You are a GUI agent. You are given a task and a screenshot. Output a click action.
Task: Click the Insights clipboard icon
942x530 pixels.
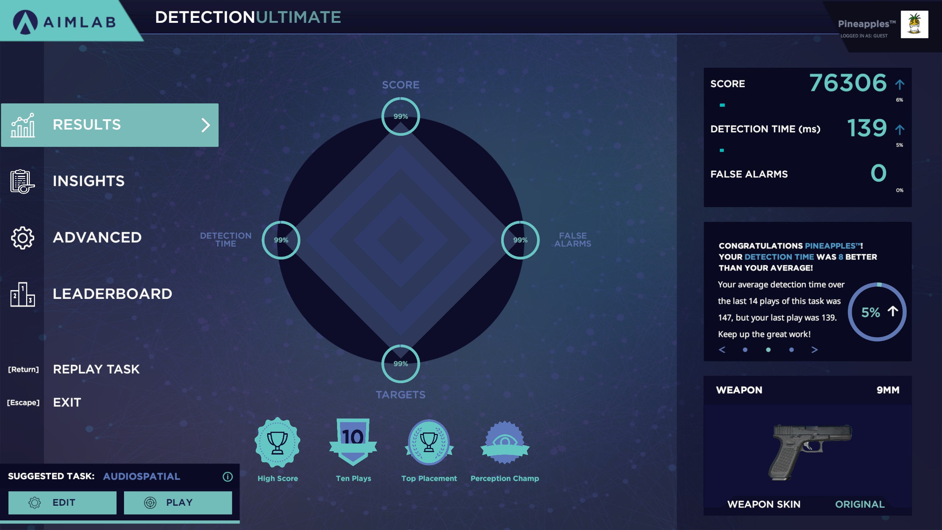pos(22,181)
